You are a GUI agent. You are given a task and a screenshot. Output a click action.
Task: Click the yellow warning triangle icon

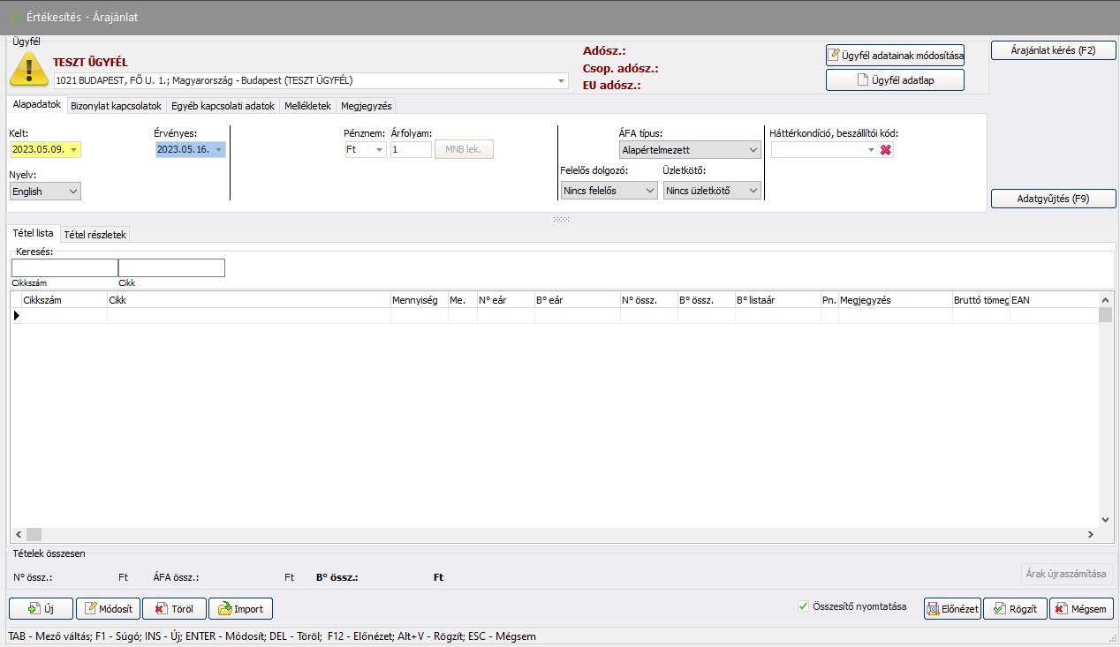[x=29, y=68]
